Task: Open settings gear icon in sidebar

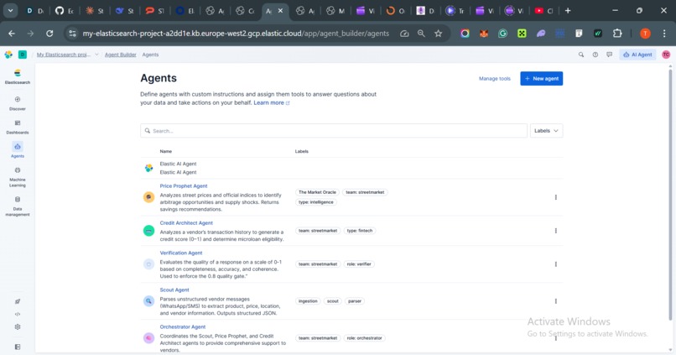Action: click(x=18, y=326)
